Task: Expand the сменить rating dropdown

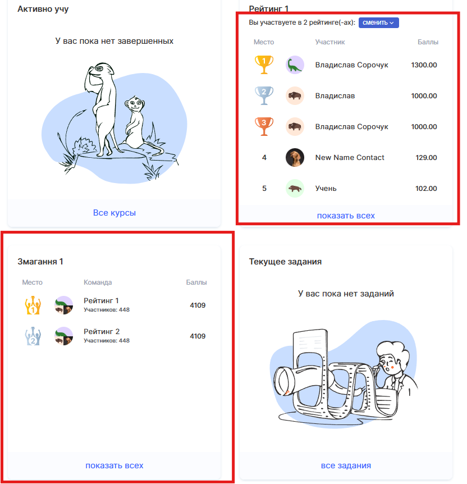Action: click(x=378, y=22)
